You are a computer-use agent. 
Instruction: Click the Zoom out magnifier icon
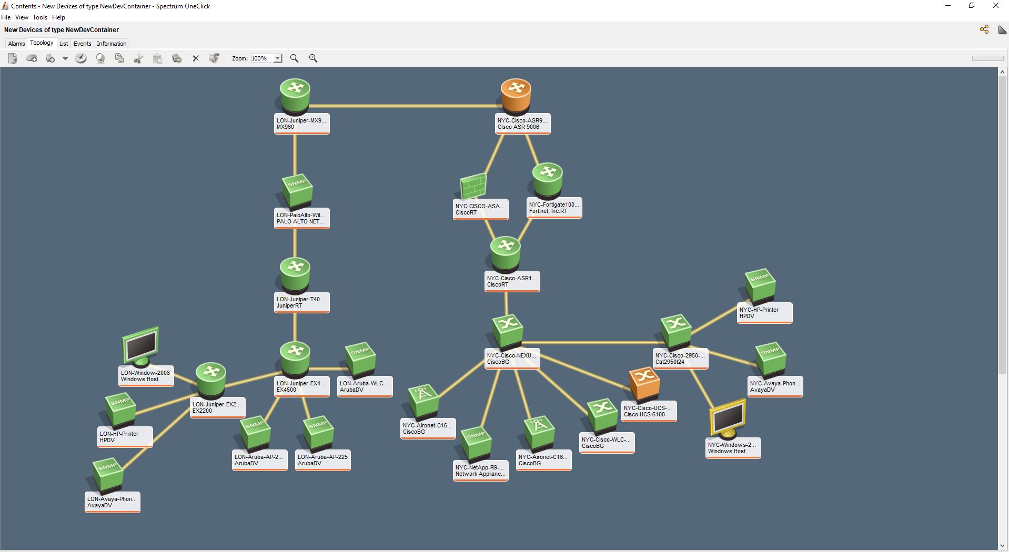click(x=295, y=58)
